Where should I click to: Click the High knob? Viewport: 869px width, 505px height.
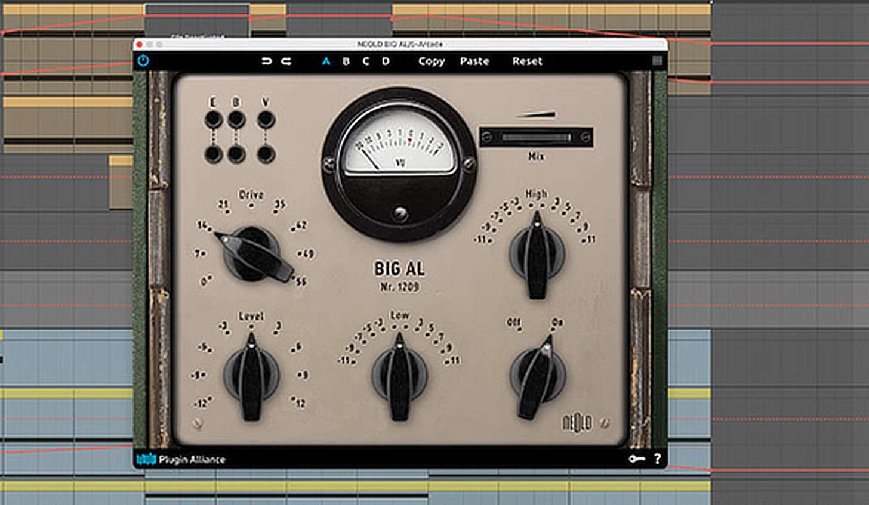537,254
